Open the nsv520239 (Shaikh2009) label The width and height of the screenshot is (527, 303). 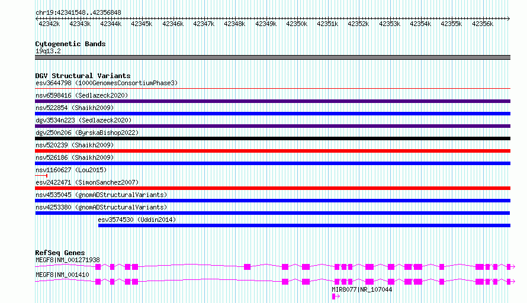tap(75, 145)
